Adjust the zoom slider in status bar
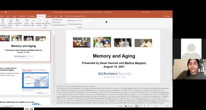The height and width of the screenshot is (110, 206). (156, 106)
